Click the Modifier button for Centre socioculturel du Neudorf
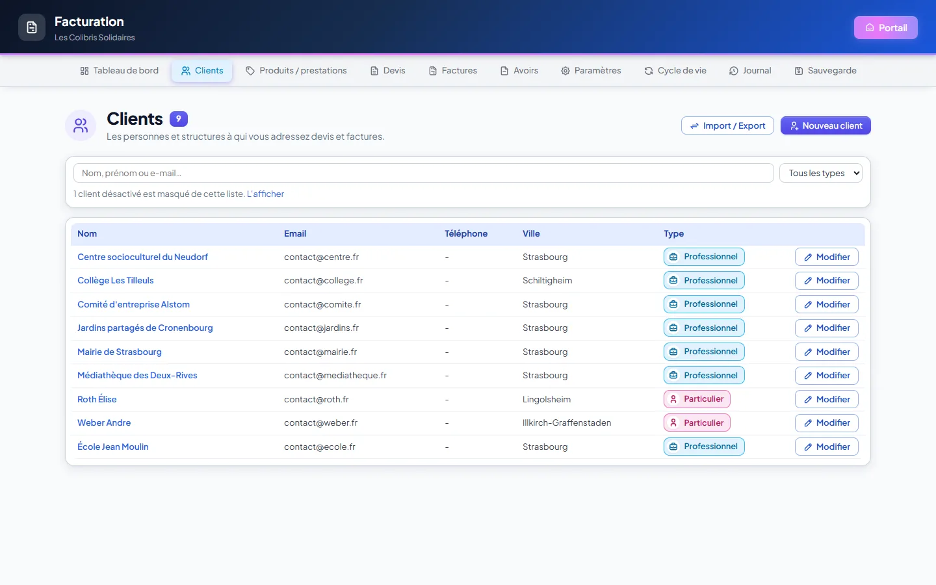936x585 pixels. [x=827, y=257]
